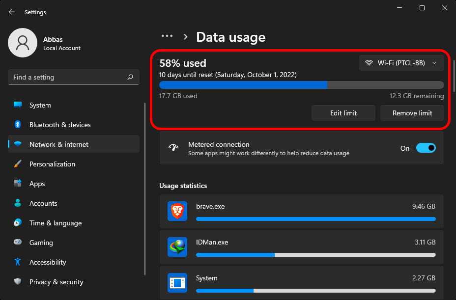456x300 pixels.
Task: Click the search magnifier icon
Action: (x=130, y=77)
